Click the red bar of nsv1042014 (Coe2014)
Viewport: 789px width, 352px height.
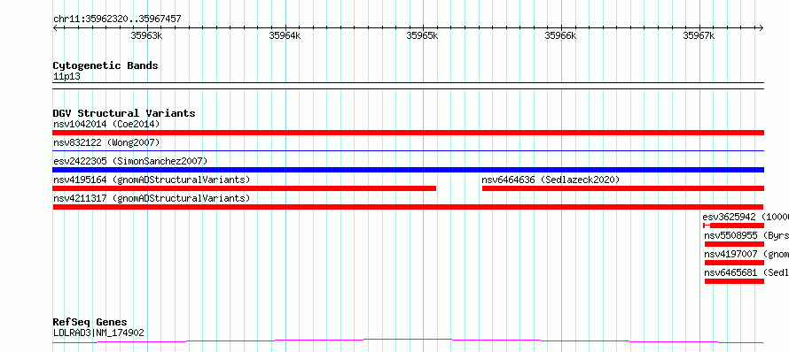click(x=408, y=133)
